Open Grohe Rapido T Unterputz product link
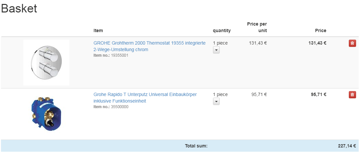361x154 pixels. 145,98
